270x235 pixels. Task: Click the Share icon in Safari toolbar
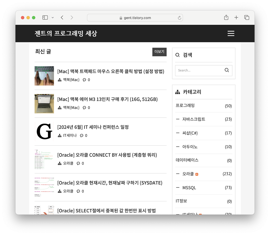click(x=226, y=17)
